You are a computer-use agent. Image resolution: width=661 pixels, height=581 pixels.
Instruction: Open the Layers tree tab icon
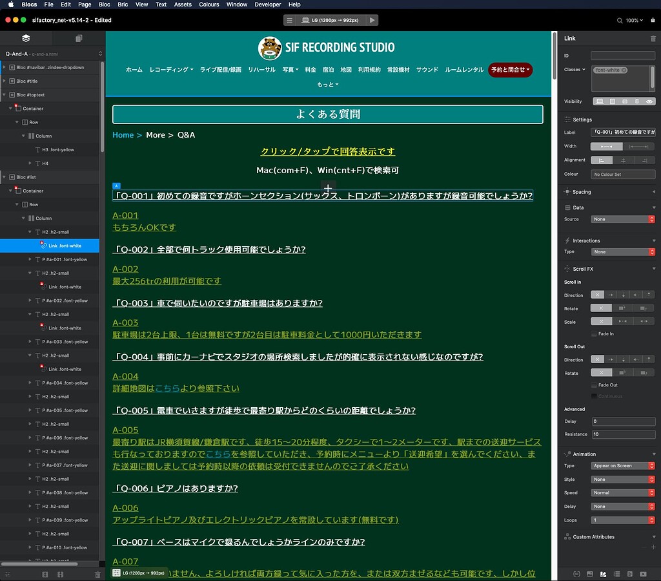click(26, 38)
